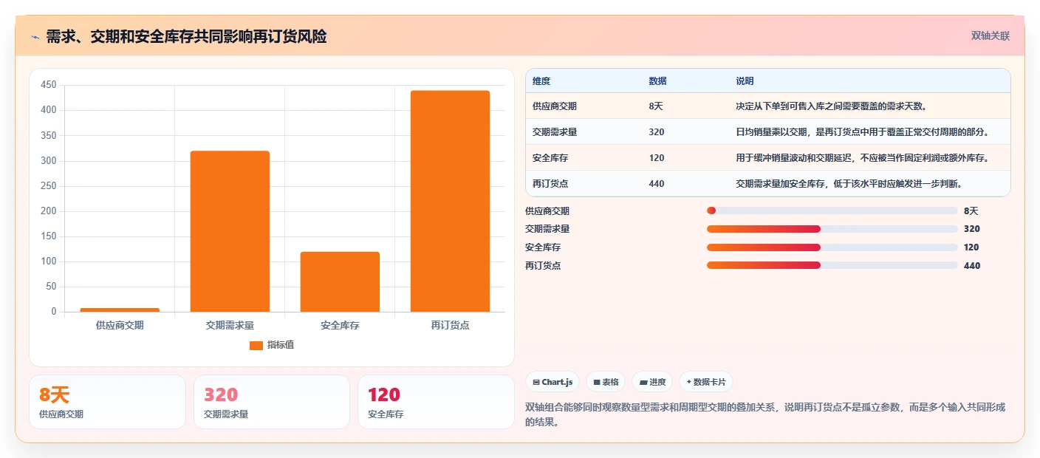The height and width of the screenshot is (458, 1040).
Task: Click the 安全库存 bar in the chart
Action: (340, 281)
